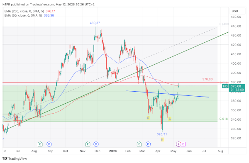Viewport: 249px width, 163px height.
Task: Click the Jun label on time axis
Action: (x=189, y=151)
